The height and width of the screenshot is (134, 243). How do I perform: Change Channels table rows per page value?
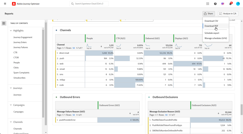(x=74, y=48)
